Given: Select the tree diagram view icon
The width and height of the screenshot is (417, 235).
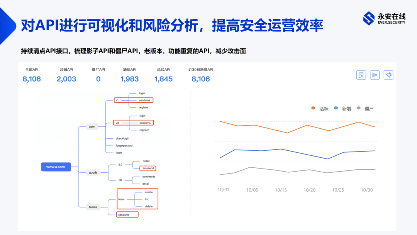Looking at the screenshot, I should pos(388,75).
